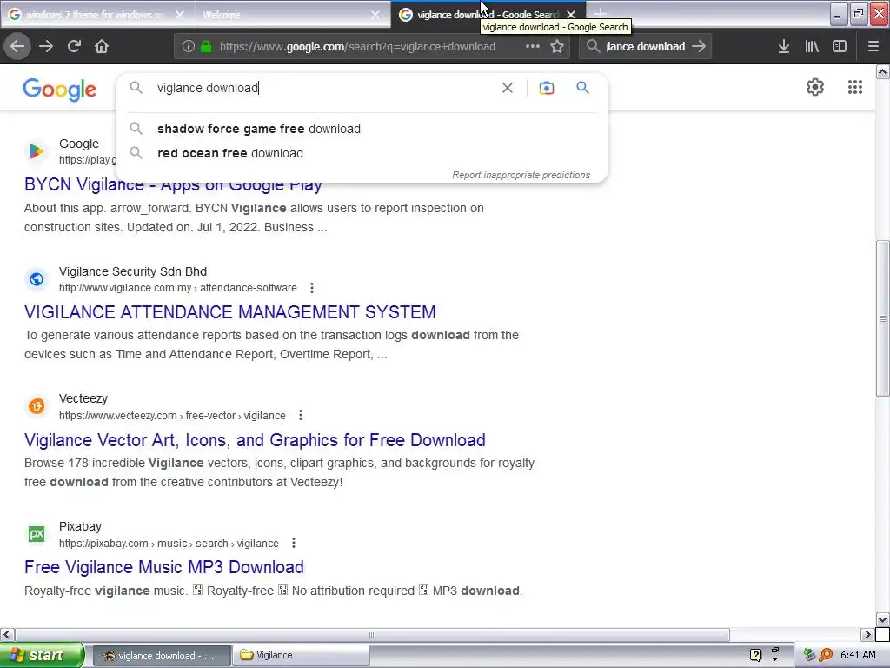
Task: Close the viglance download tab
Action: [x=571, y=15]
